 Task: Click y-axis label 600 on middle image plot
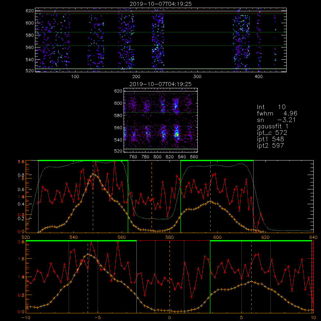(x=118, y=103)
